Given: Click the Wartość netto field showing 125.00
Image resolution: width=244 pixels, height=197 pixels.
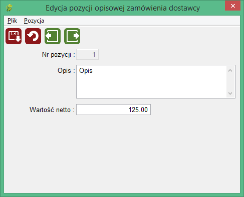Looking at the screenshot, I should point(114,110).
